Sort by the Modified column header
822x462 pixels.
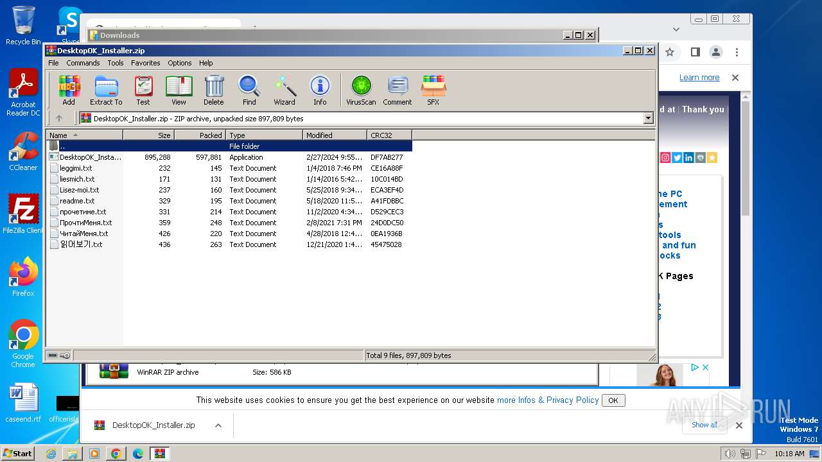point(335,135)
